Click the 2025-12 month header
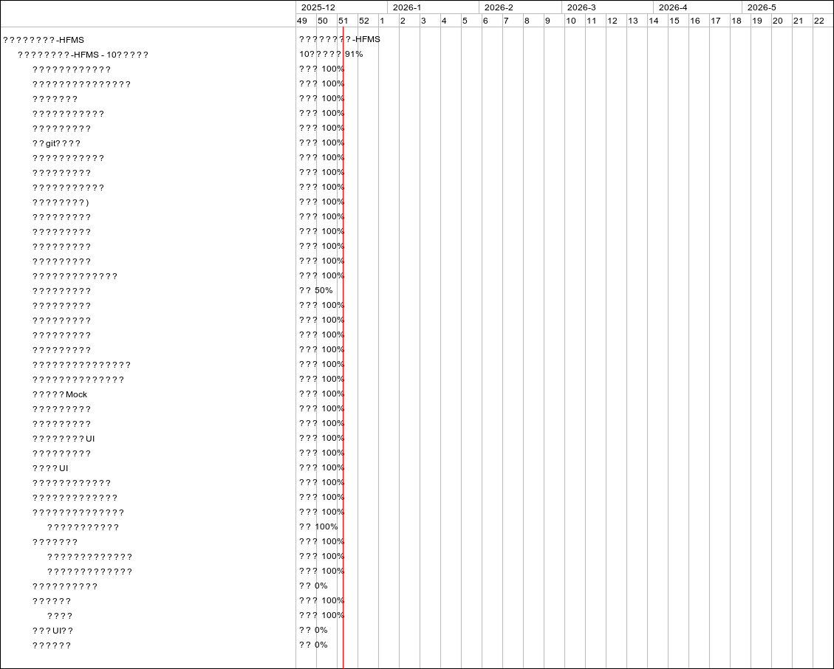 (x=318, y=7)
